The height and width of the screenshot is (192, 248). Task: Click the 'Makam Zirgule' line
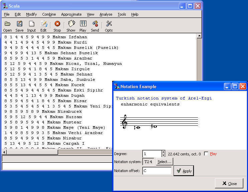47,69
